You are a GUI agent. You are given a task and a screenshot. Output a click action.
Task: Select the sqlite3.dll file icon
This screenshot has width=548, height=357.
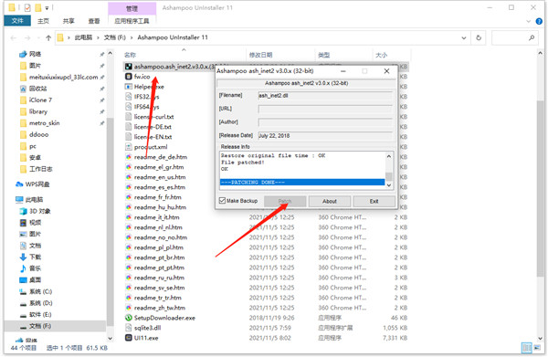coord(129,328)
